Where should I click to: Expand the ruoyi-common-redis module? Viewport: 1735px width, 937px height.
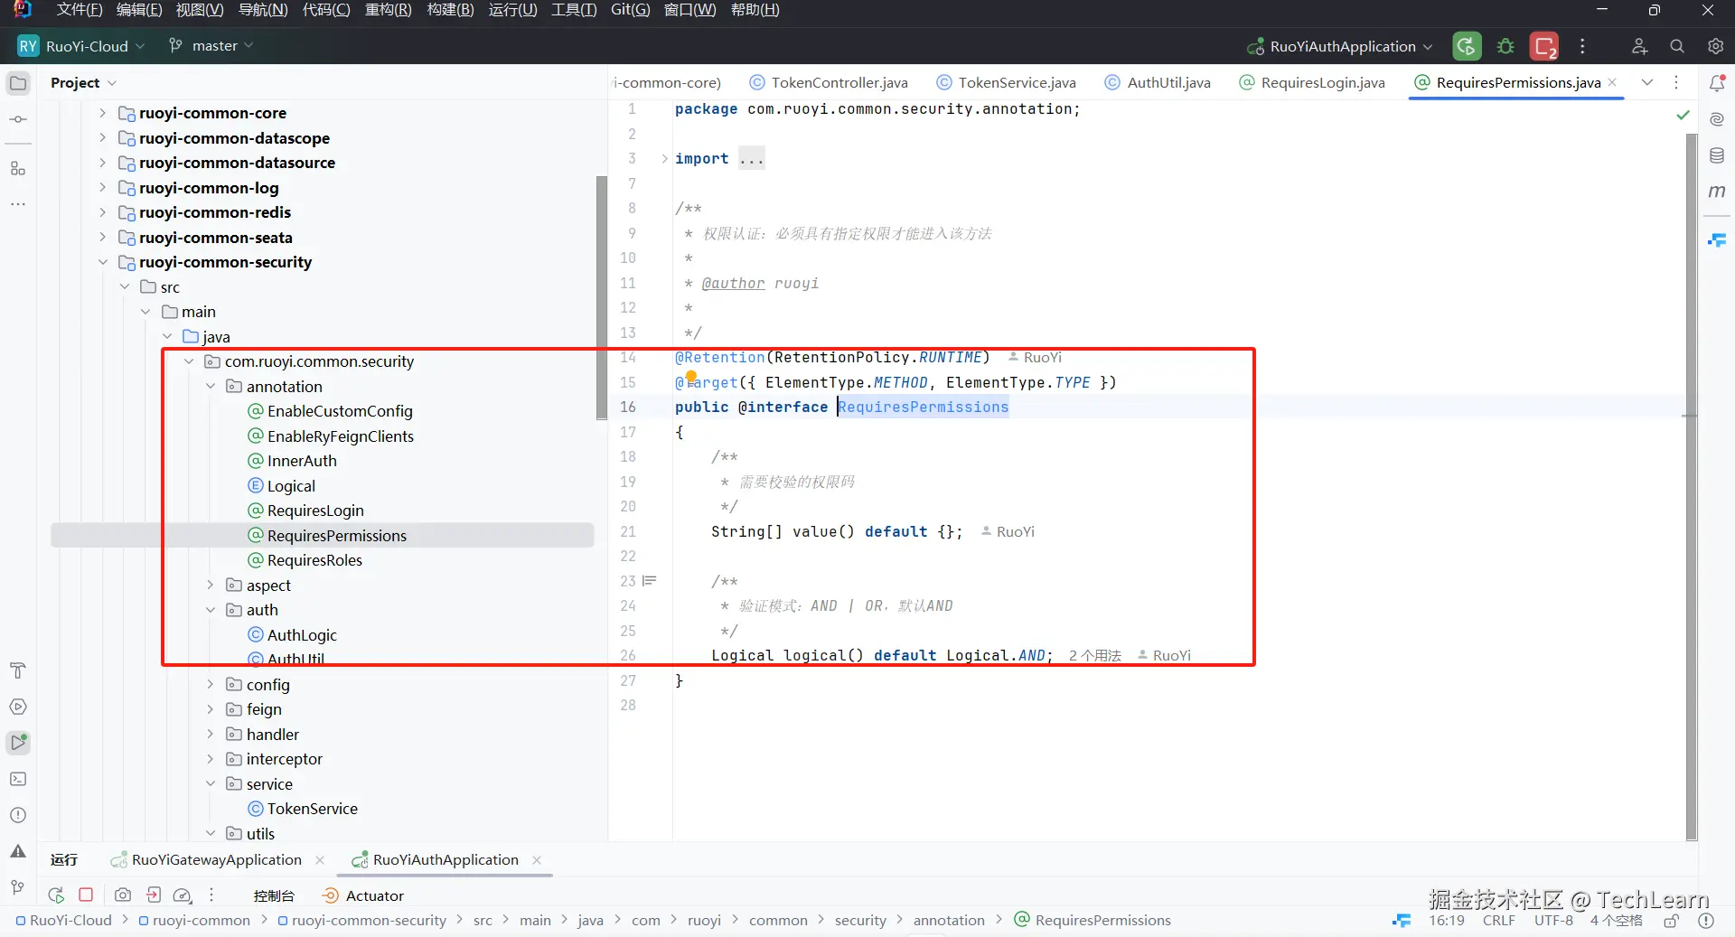tap(102, 212)
